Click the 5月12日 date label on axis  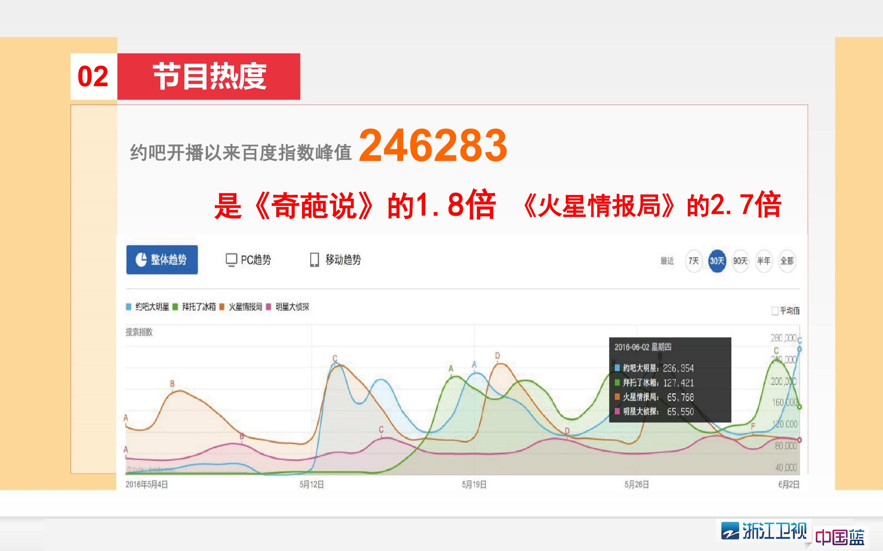point(312,484)
